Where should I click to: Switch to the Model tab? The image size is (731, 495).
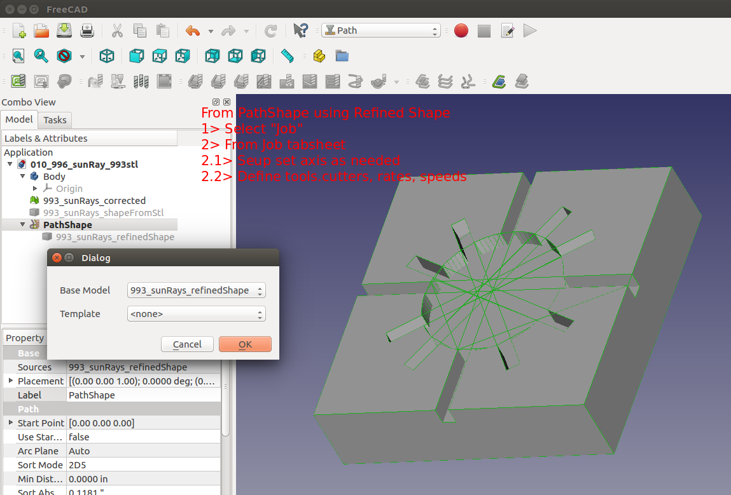19,119
